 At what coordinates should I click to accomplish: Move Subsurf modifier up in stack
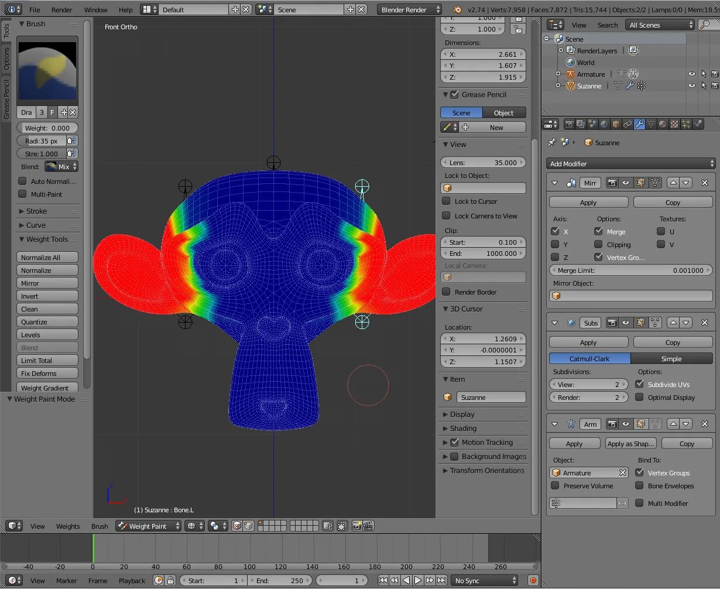coord(673,323)
